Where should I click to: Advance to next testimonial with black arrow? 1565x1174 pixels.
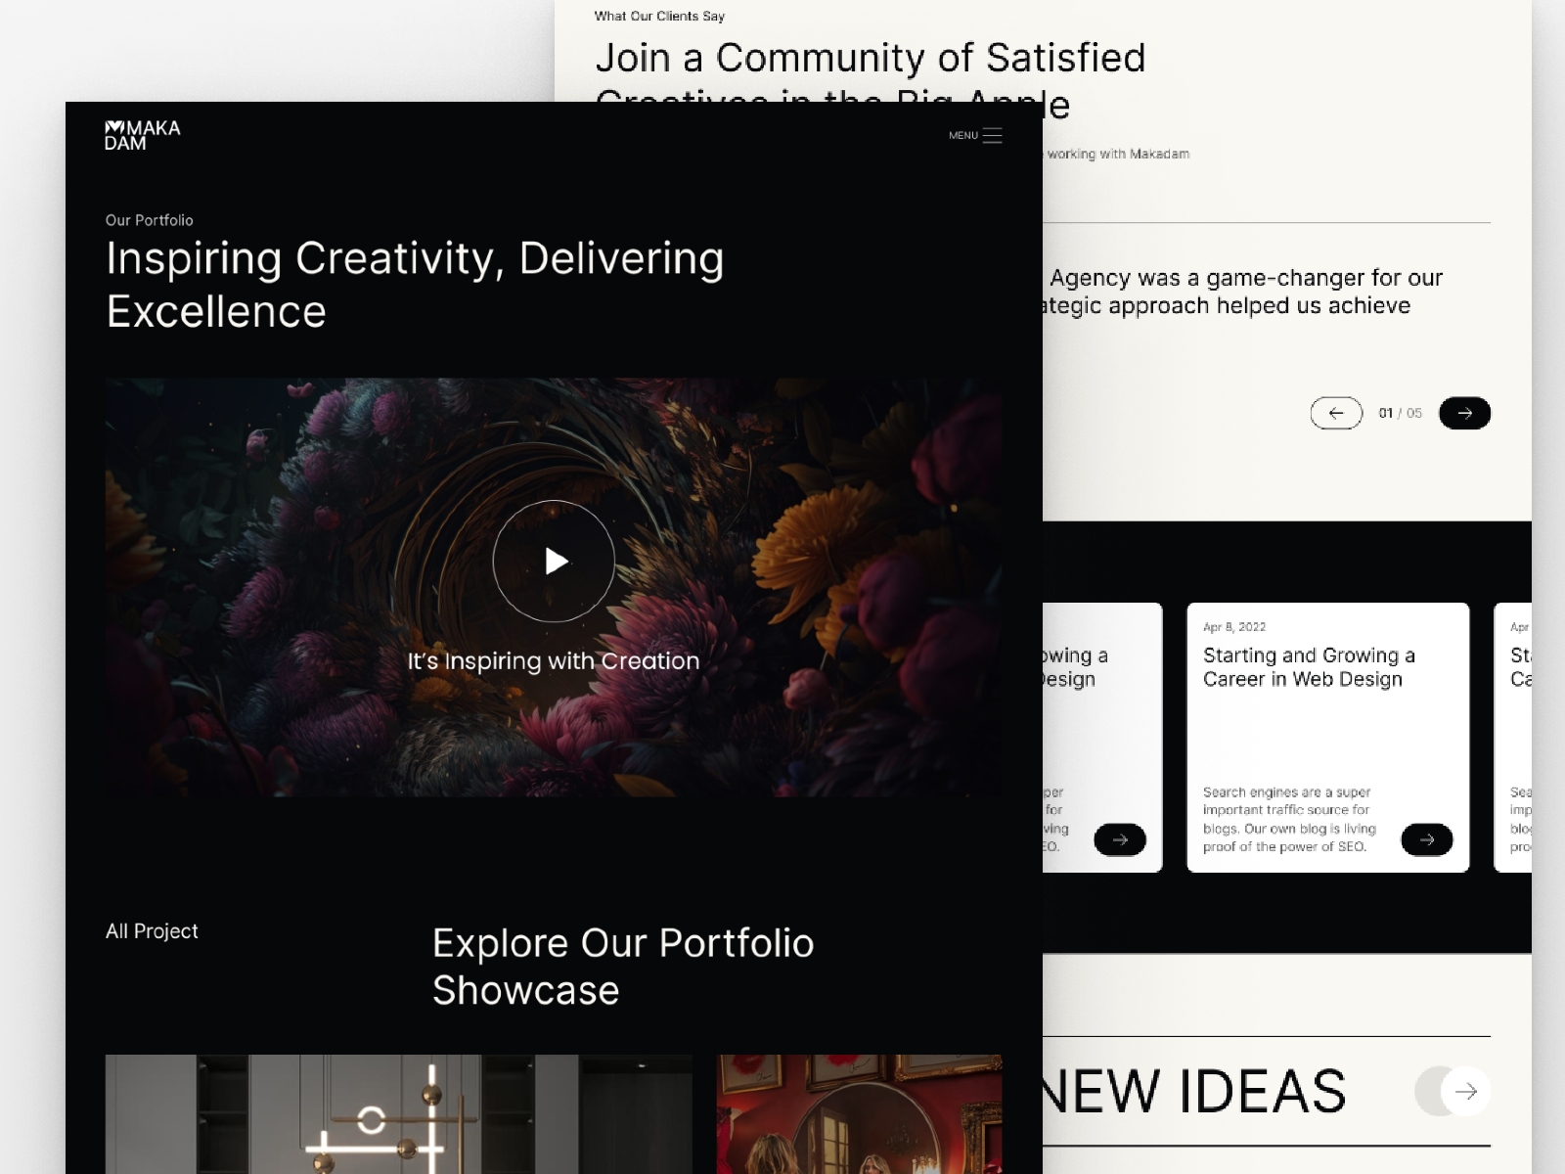click(1464, 413)
